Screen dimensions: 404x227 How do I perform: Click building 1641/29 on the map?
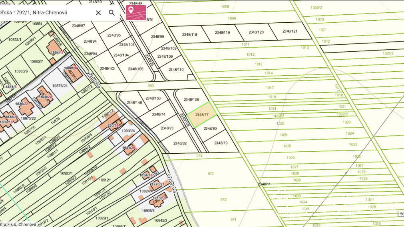click(x=129, y=148)
